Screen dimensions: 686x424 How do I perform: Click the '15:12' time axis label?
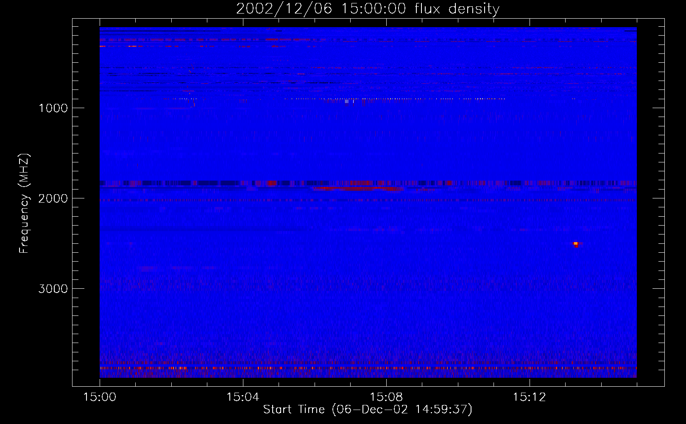coord(529,397)
